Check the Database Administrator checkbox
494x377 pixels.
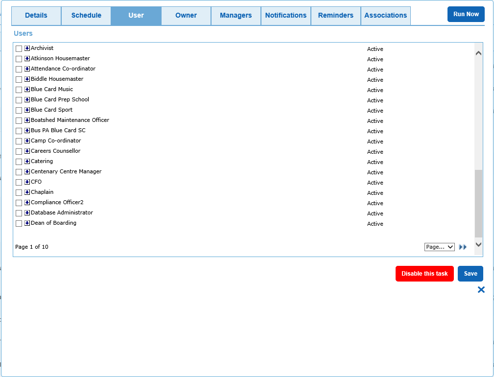[x=19, y=212]
